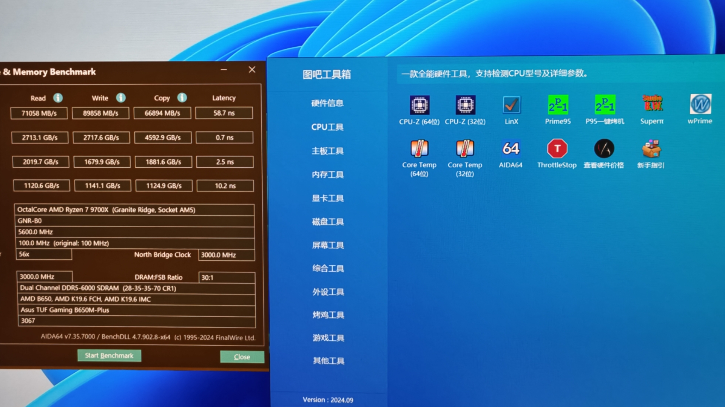The image size is (725, 407).
Task: Select 硬件信息 category
Action: click(x=327, y=103)
